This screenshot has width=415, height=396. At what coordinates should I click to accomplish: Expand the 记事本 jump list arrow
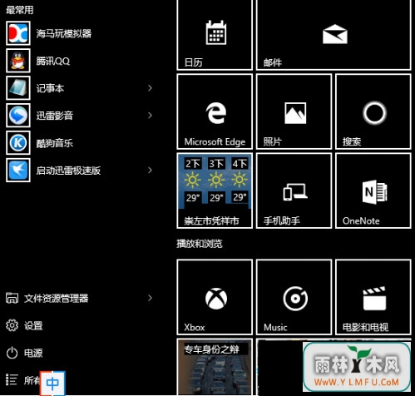click(x=150, y=88)
